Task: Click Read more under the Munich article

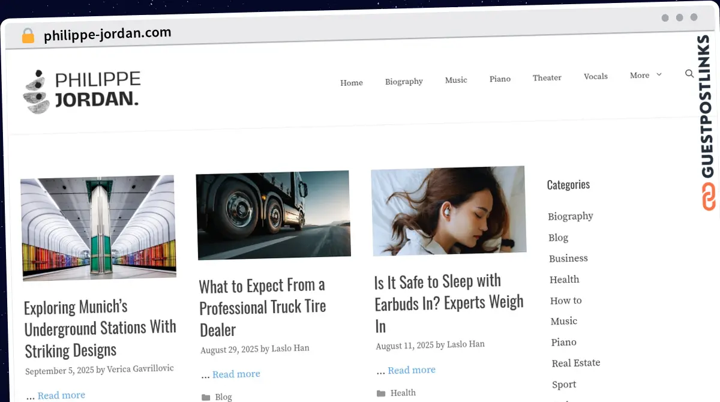Action: click(61, 395)
